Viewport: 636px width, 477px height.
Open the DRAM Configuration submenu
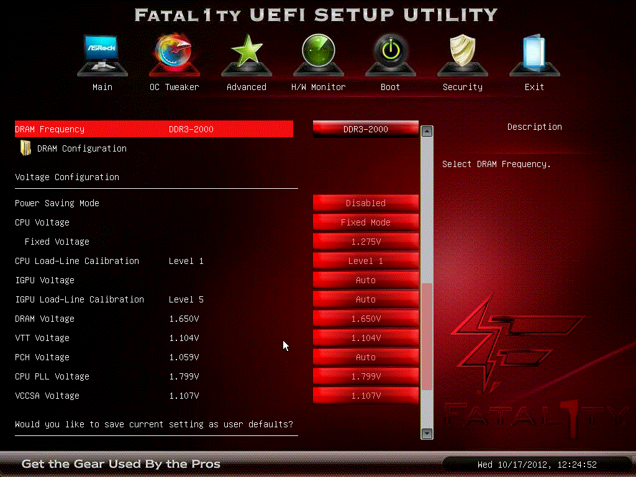[x=81, y=148]
